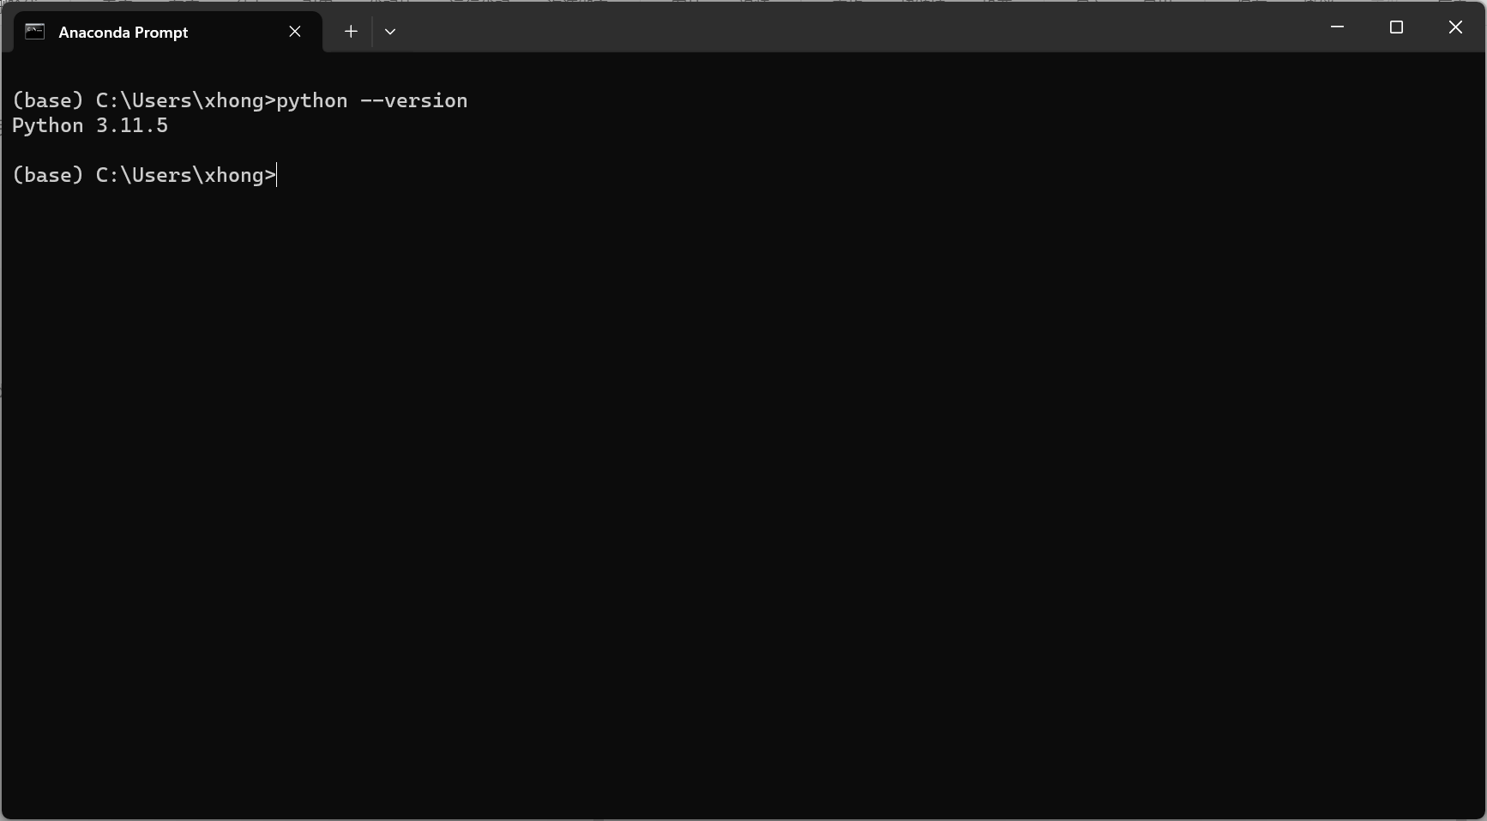
Task: Click the current prompt line with the cursor
Action: point(144,175)
